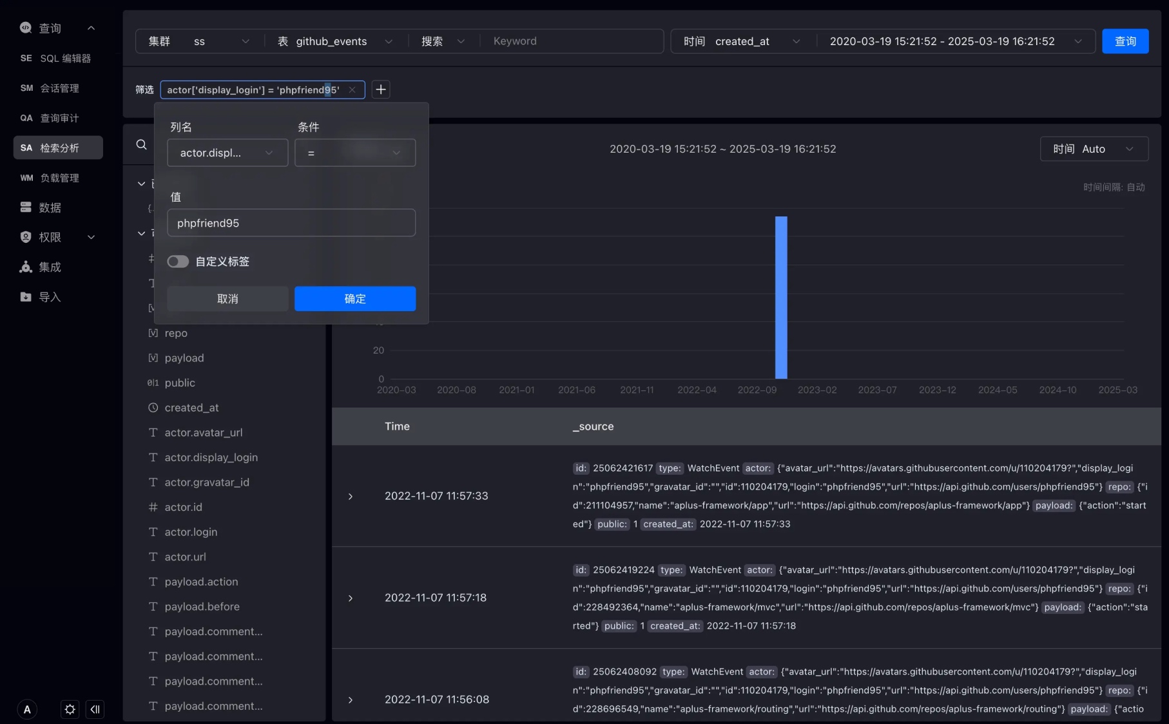Collapse the first field group chevron
Viewport: 1169px width, 724px height.
coord(141,184)
